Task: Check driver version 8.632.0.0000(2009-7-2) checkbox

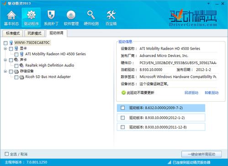Action: 122,108
